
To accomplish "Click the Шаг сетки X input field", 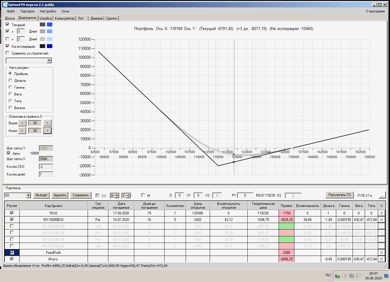I will click(46, 159).
